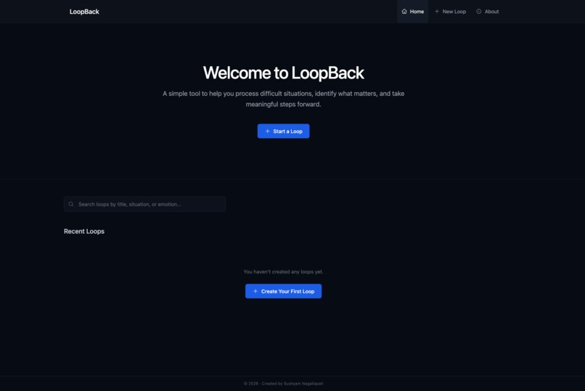The width and height of the screenshot is (585, 391).
Task: Open the About page link
Action: point(488,12)
